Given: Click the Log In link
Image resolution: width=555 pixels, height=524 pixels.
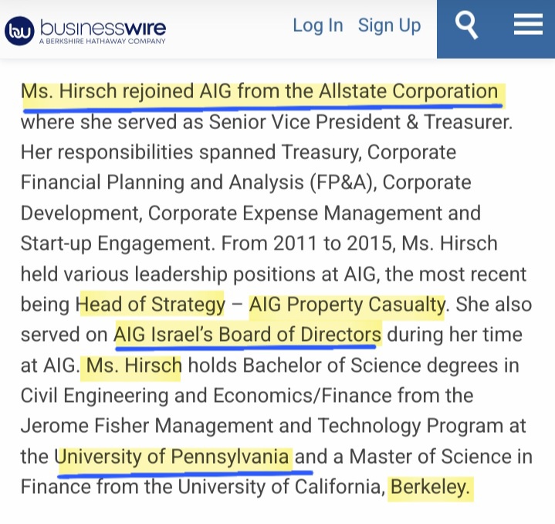Looking at the screenshot, I should (x=317, y=26).
